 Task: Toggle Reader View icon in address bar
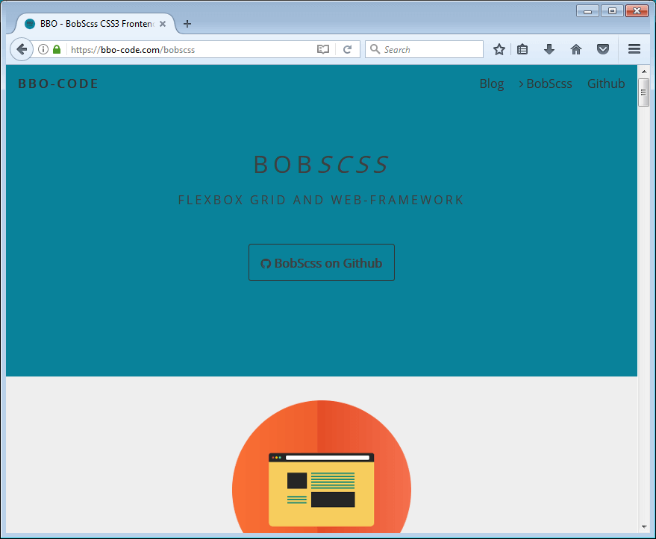[323, 49]
